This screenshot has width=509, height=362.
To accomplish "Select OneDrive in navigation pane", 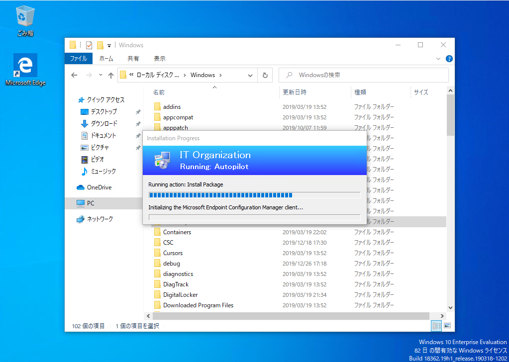I will tap(94, 187).
